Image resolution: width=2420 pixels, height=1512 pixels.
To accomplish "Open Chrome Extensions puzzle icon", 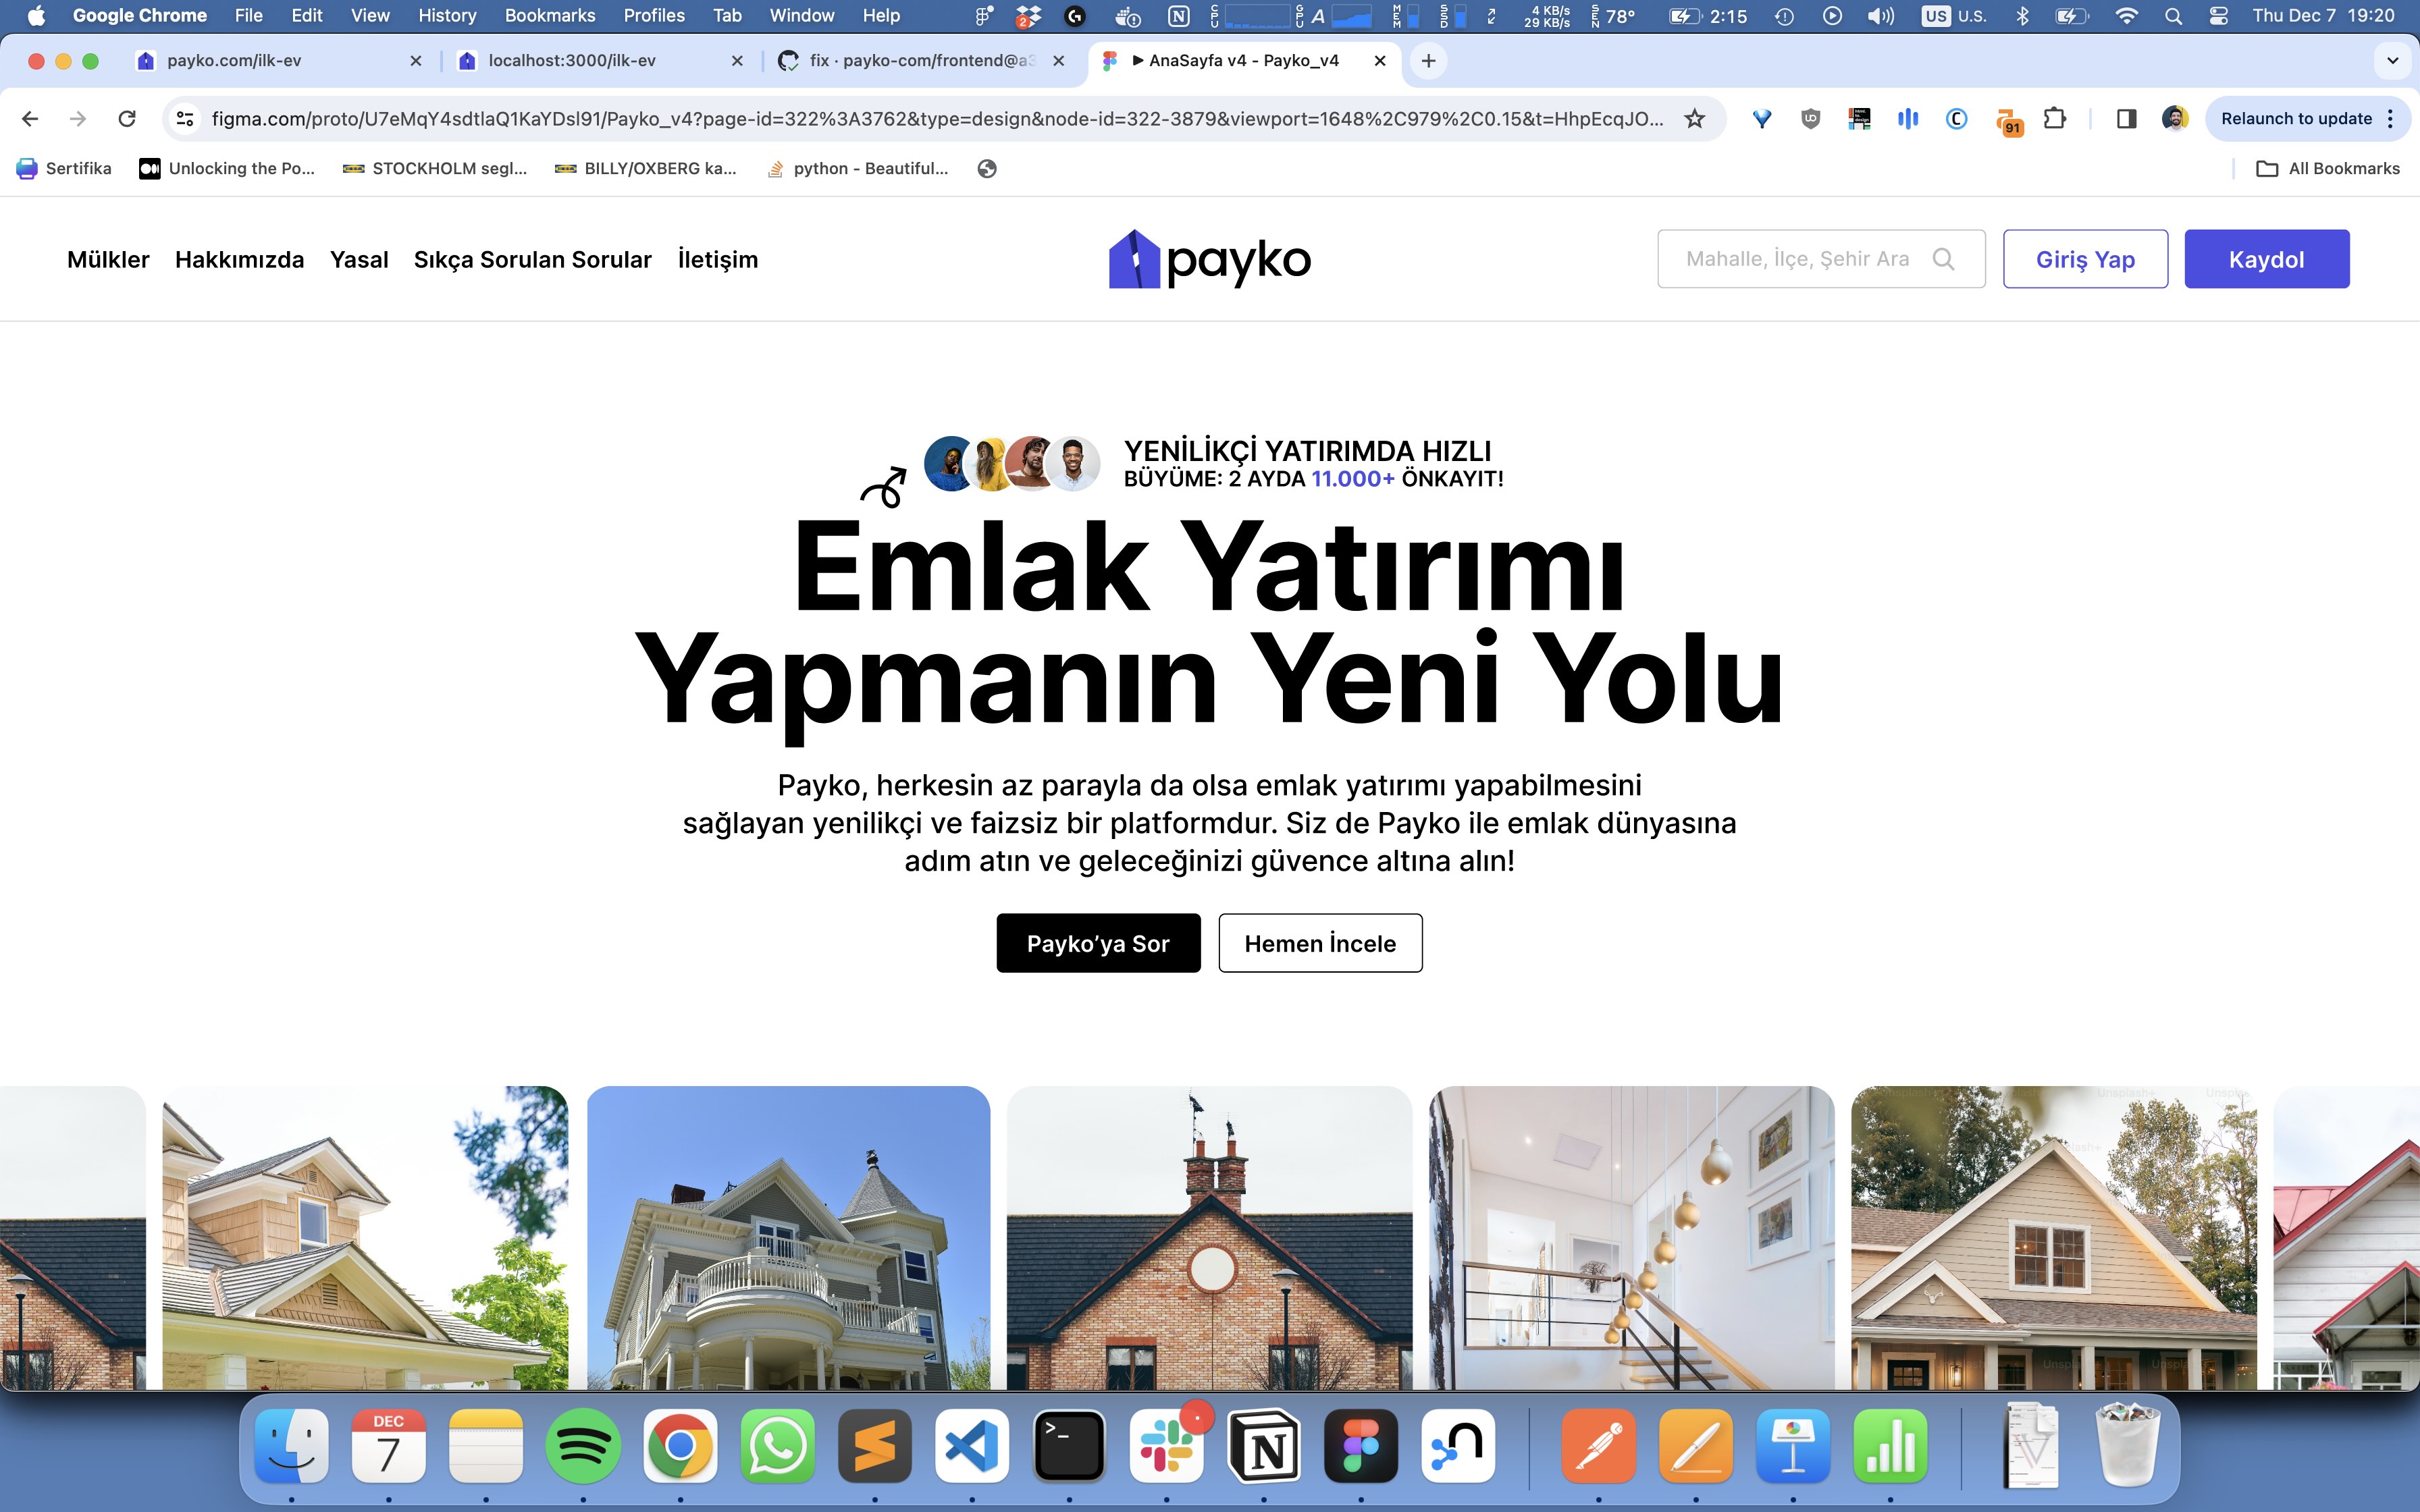I will click(x=2054, y=119).
